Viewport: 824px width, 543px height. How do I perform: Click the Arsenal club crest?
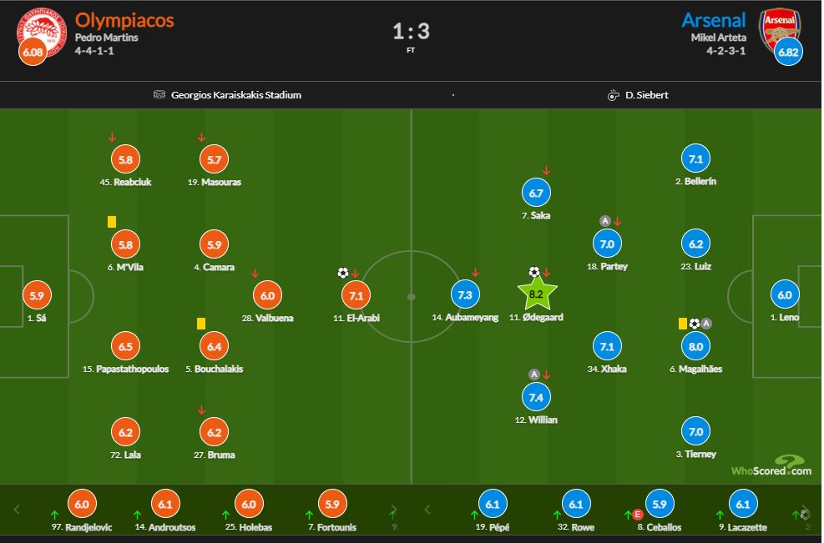point(779,31)
